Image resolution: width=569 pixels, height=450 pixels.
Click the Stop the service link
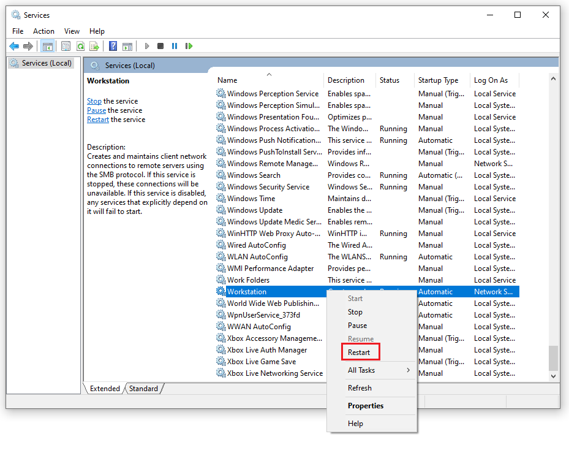(94, 101)
